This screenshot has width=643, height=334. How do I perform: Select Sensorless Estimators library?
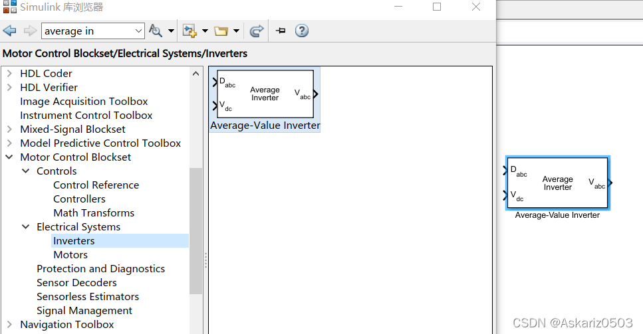point(88,296)
